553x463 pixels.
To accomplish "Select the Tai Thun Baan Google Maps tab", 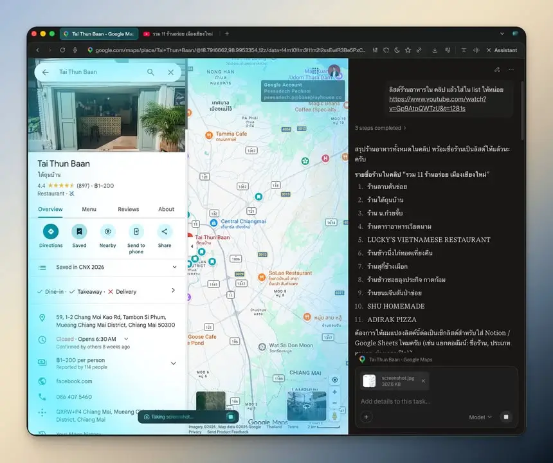I will tap(99, 34).
